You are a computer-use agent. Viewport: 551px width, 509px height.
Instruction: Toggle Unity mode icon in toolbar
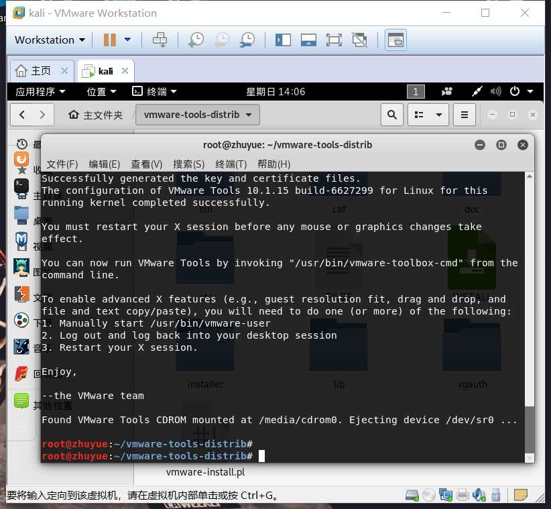coord(359,40)
